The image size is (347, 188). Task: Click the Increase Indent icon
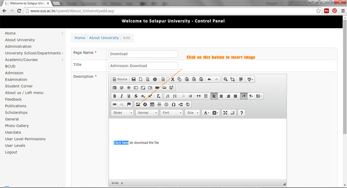click(190, 96)
